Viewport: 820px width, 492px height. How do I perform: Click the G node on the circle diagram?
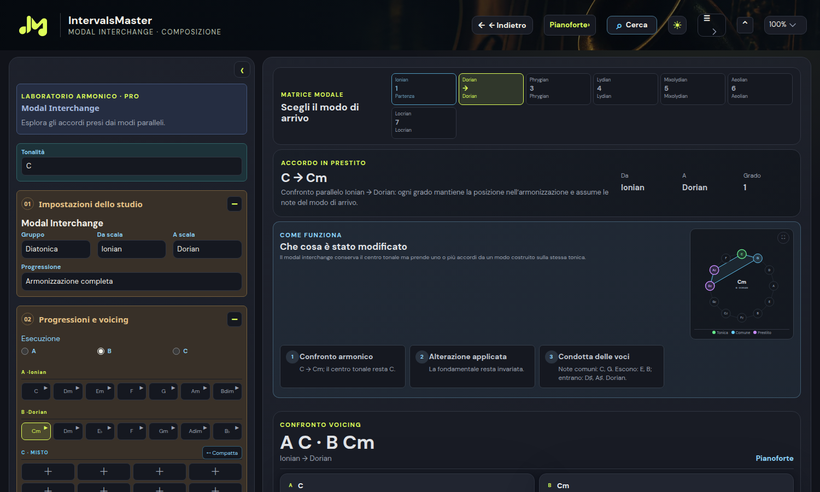(x=758, y=258)
